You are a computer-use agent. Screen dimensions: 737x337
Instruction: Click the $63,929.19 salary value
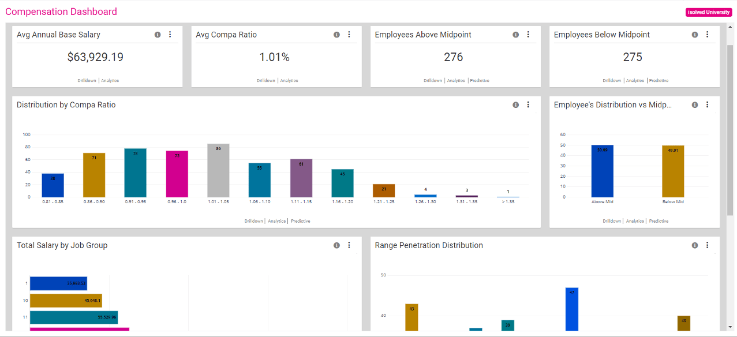pos(95,57)
